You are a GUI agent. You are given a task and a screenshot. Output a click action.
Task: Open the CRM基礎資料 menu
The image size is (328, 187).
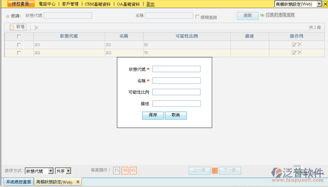(98, 4)
